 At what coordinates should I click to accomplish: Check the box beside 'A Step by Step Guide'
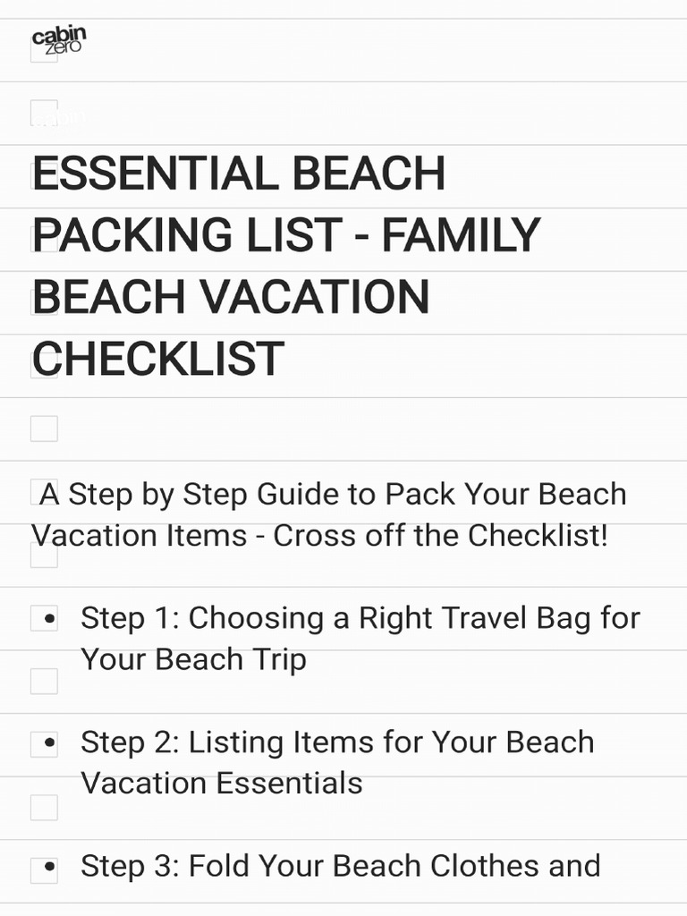point(44,491)
